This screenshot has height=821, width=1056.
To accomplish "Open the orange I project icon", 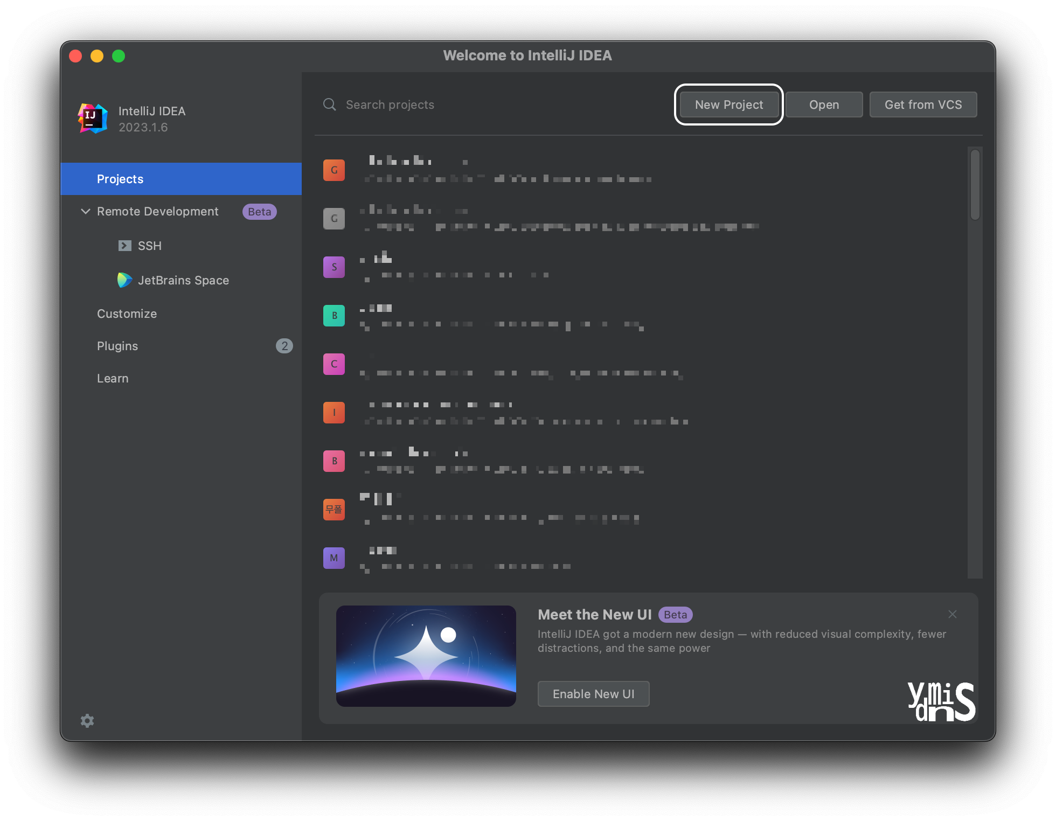I will tap(334, 413).
